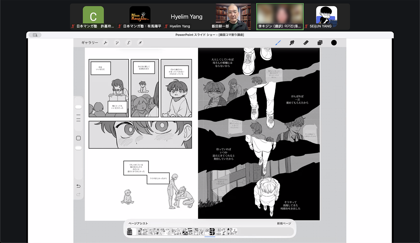Screen dimensions: 420x243
Task: Select the Transform arrow tool
Action: tap(140, 43)
